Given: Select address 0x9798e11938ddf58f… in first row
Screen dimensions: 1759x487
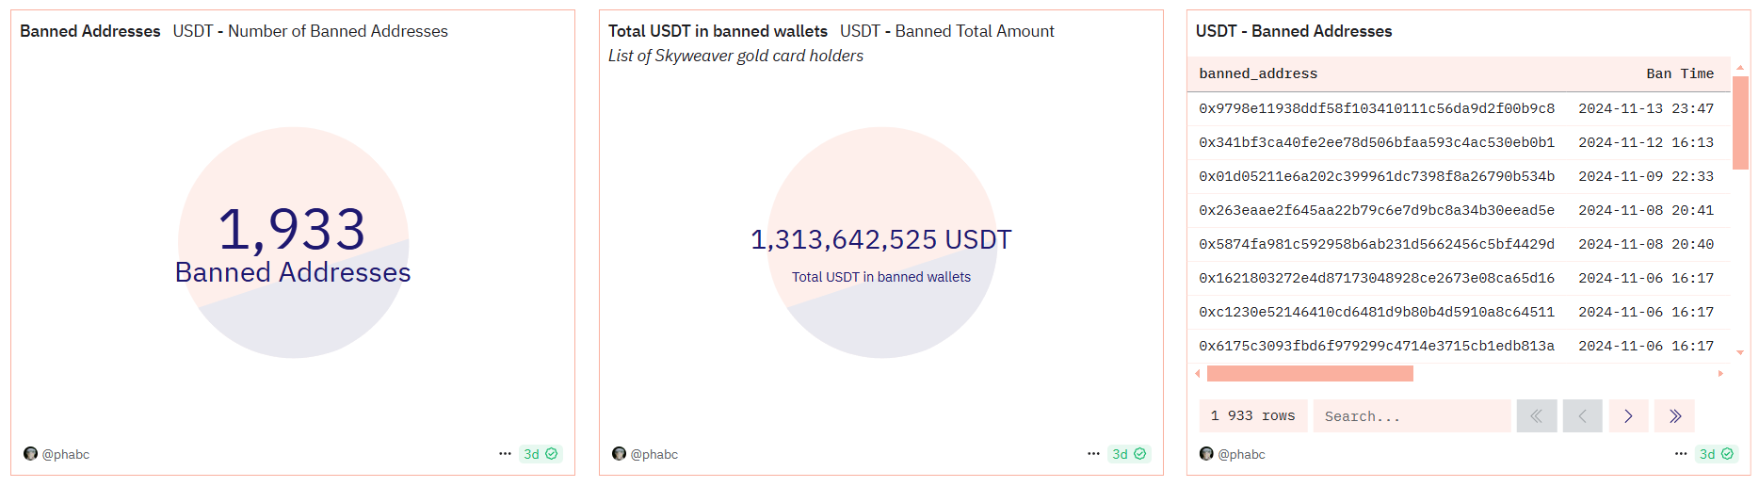Looking at the screenshot, I should click(1376, 108).
